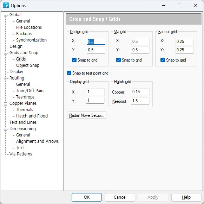The image size is (204, 204).
Task: Click the Help button
Action: 186,197
